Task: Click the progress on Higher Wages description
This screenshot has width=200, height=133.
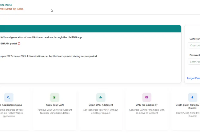Action: 11,113
